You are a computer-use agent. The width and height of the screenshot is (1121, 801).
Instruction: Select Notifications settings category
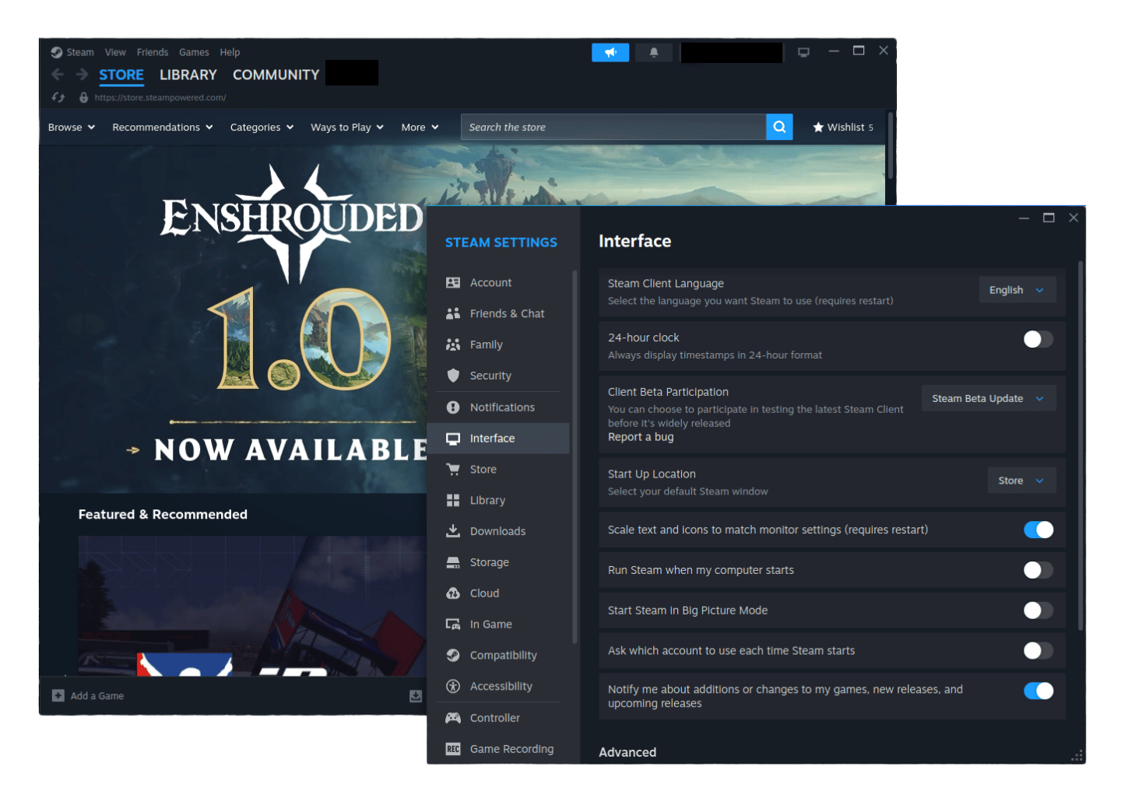pyautogui.click(x=498, y=407)
